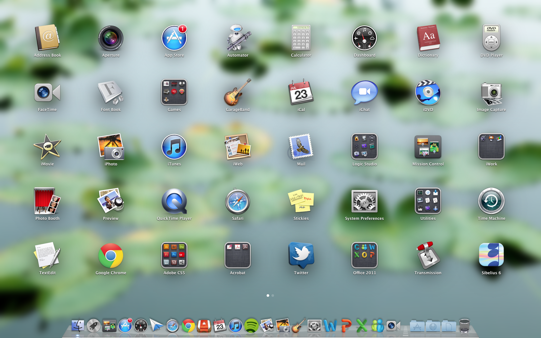Expand the Games folder
This screenshot has width=541, height=338.
coord(174,92)
